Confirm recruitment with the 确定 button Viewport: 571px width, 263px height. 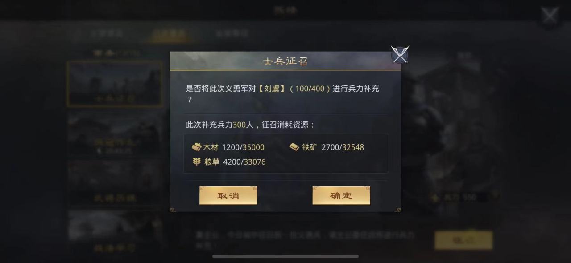click(x=341, y=196)
